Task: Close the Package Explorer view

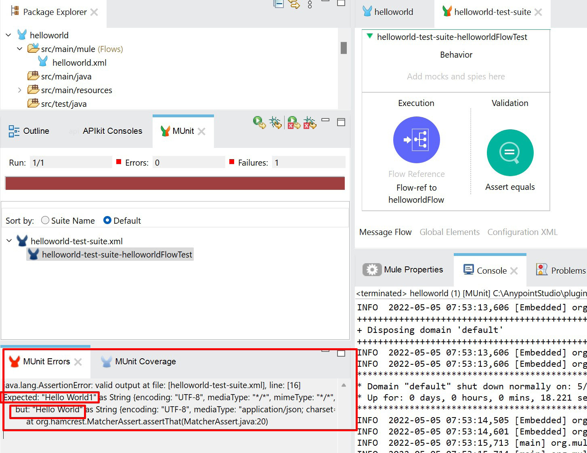Action: [x=94, y=12]
